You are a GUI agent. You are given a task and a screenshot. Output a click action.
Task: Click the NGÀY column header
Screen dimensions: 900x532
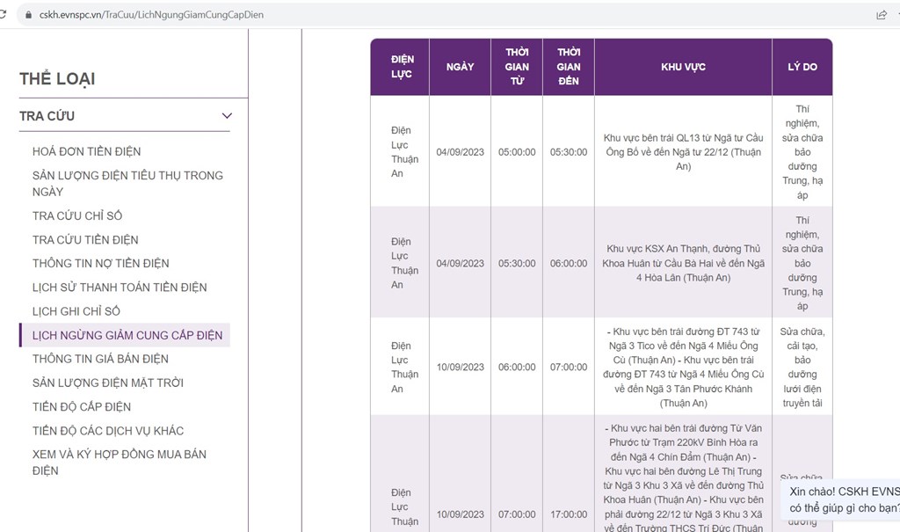pyautogui.click(x=460, y=67)
